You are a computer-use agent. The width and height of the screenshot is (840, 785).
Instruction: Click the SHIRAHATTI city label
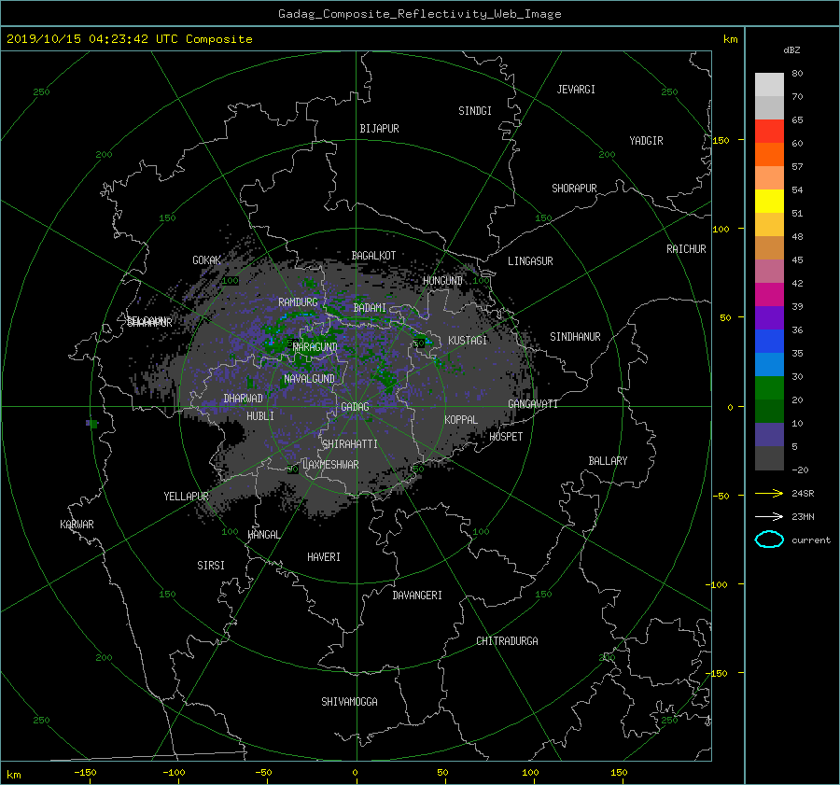pos(350,444)
